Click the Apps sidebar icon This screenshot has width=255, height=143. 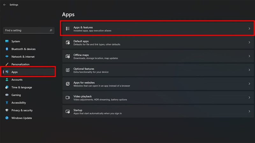point(7,72)
